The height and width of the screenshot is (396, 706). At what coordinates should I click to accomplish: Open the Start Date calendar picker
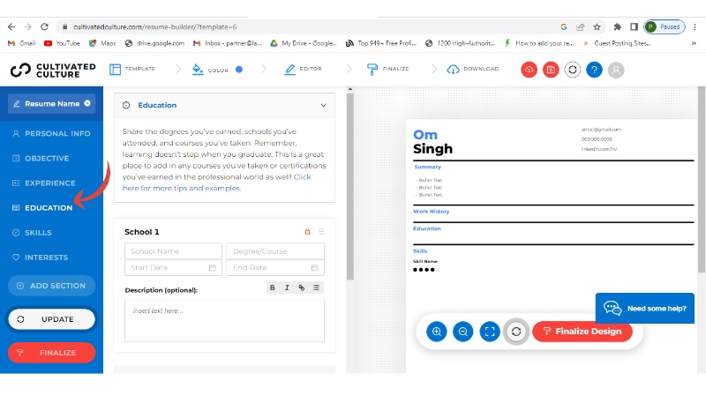212,267
